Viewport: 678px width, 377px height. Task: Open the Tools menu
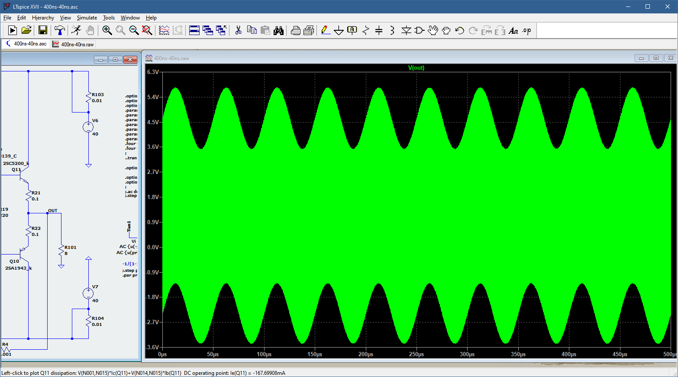109,18
